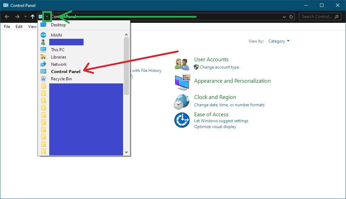Screen dimensions: 346x199
Task: Click Optimize visual display link
Action: click(215, 127)
